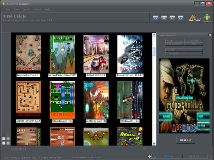Screen dimensions: 214x160
Task: Click the '19:42:35' clock field
Action: click(x=195, y=156)
